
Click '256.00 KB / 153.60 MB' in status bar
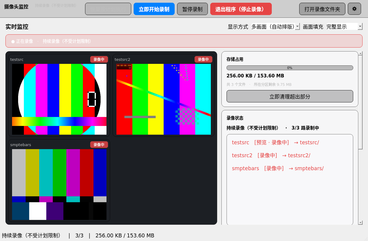[125, 236]
